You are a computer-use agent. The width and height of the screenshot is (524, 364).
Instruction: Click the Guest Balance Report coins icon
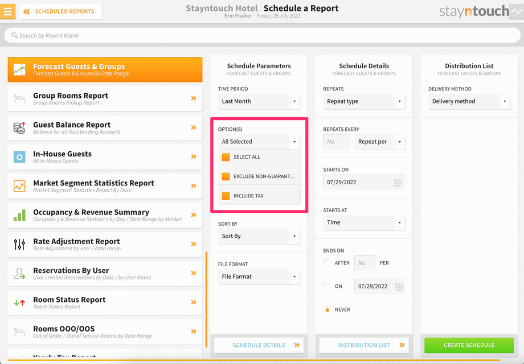pyautogui.click(x=19, y=128)
